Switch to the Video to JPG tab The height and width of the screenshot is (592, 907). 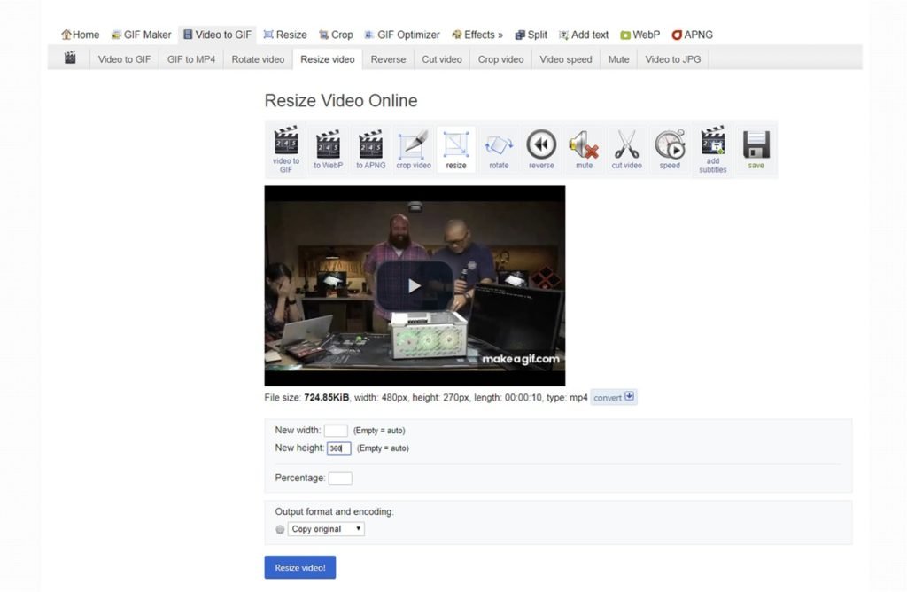click(673, 59)
